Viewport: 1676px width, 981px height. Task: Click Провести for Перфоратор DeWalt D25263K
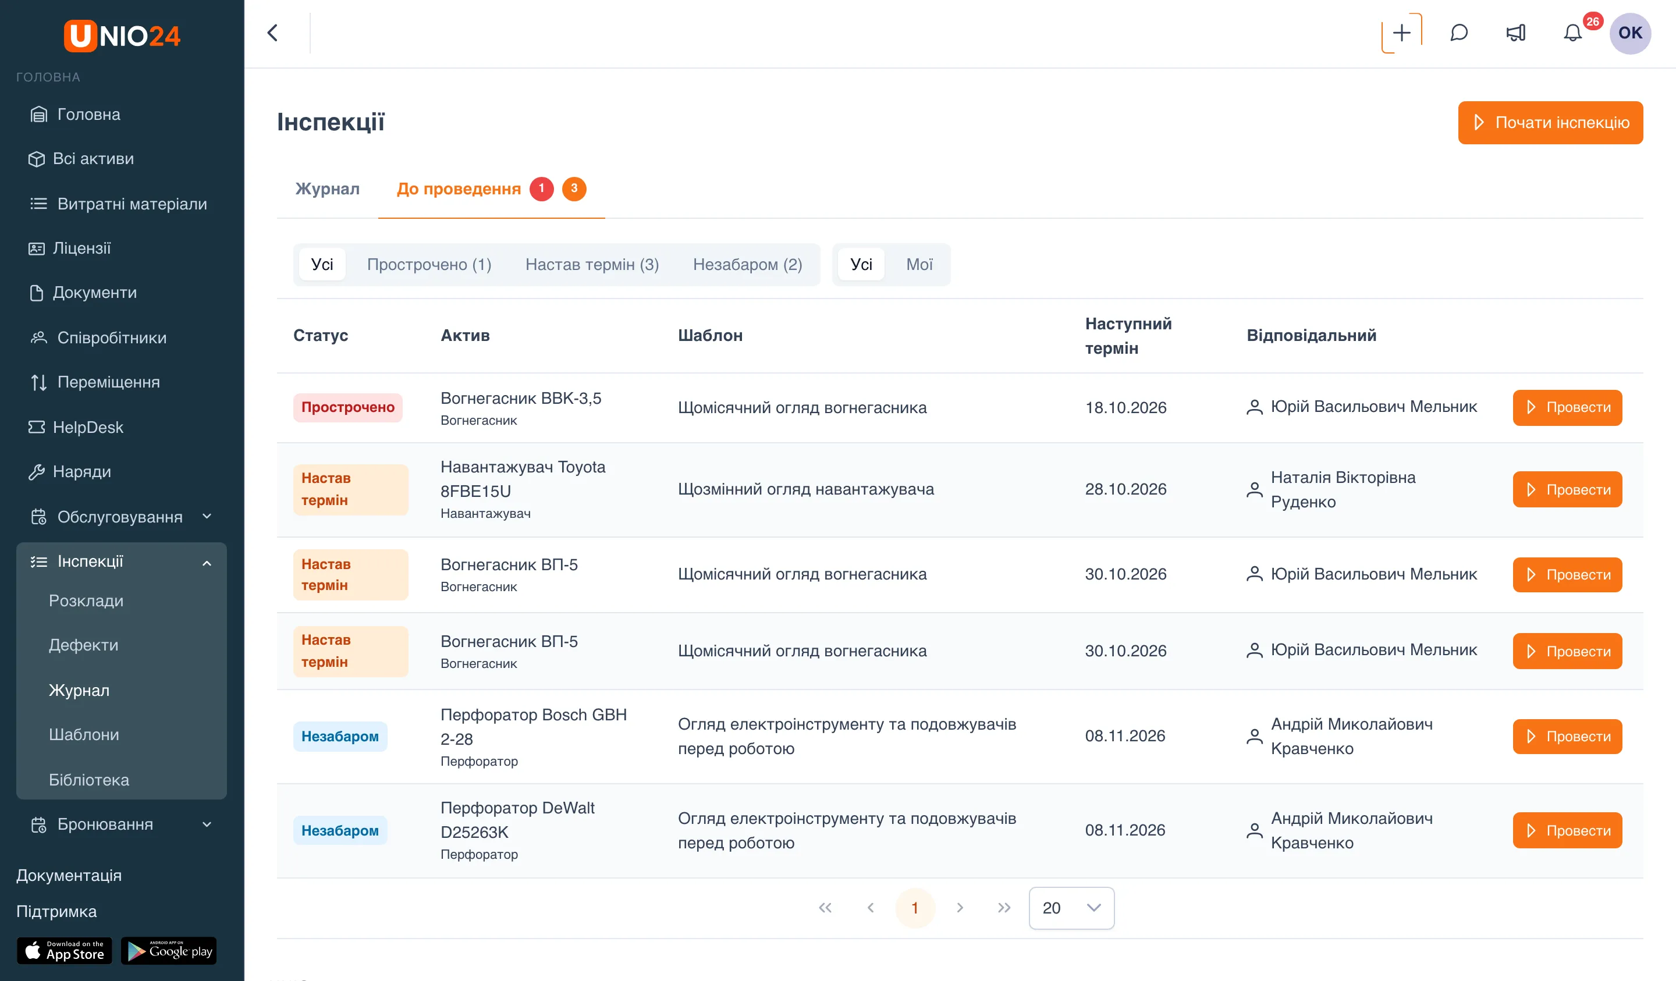tap(1567, 830)
